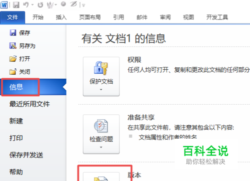Expand the 保护文档 dropdown arrow
The image size is (250, 181).
(x=101, y=90)
